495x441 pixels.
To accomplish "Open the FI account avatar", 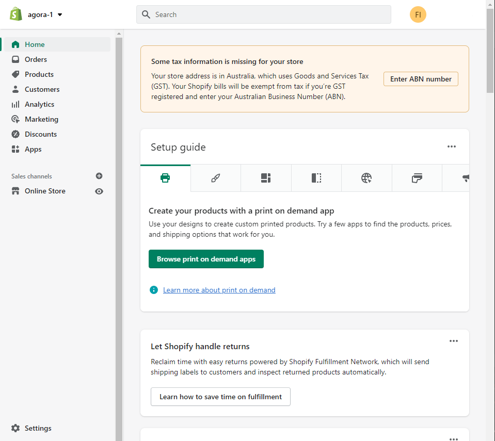I will 418,14.
